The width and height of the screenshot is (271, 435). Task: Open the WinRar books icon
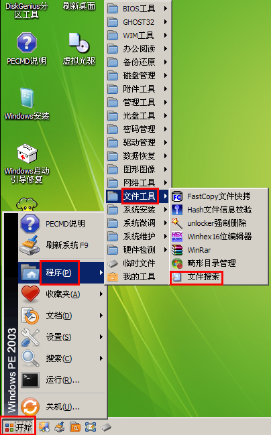177,250
